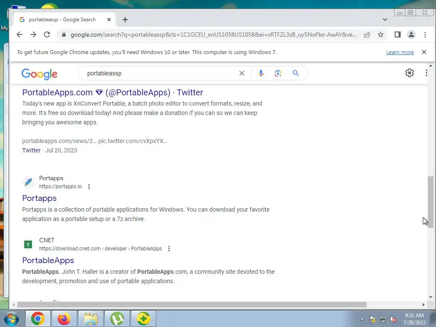Expand the tab search chevron
The image size is (436, 327).
point(385,20)
